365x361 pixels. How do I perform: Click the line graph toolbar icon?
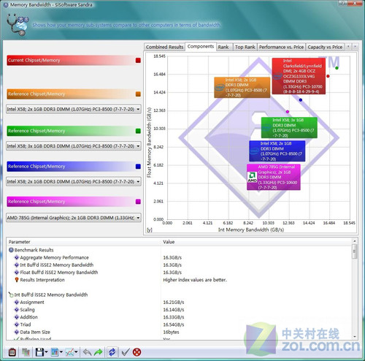69,352
